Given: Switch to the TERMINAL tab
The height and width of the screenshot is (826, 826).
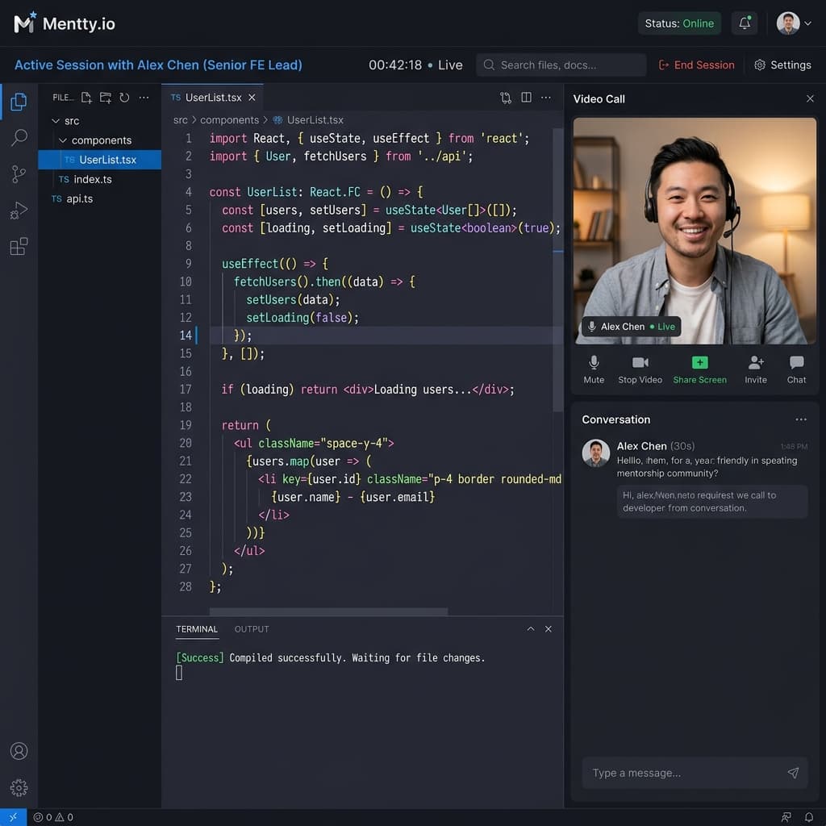Looking at the screenshot, I should [x=197, y=629].
